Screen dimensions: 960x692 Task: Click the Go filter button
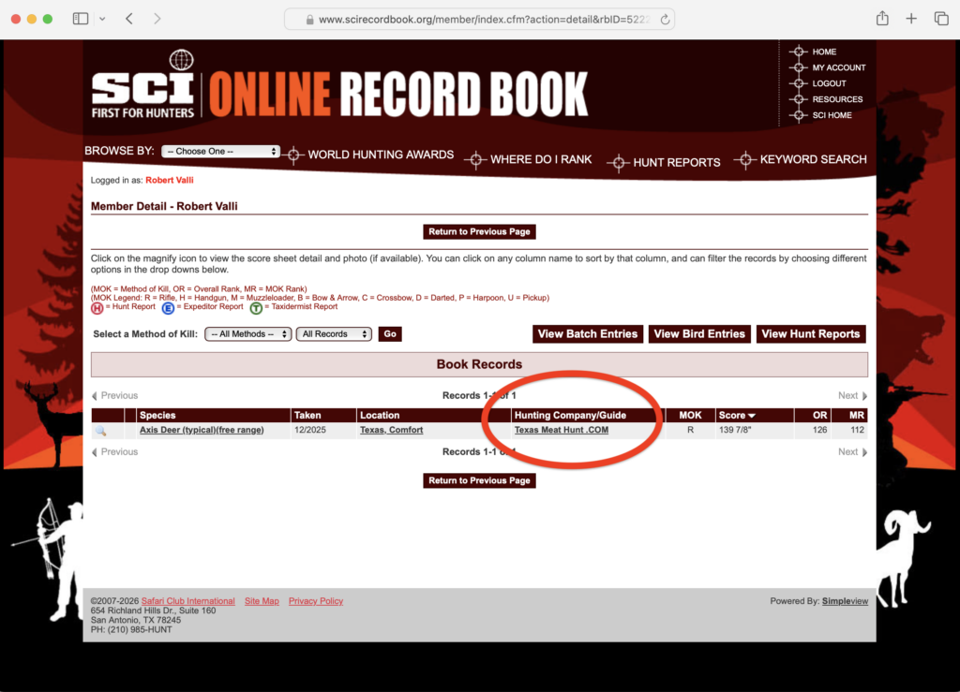390,333
